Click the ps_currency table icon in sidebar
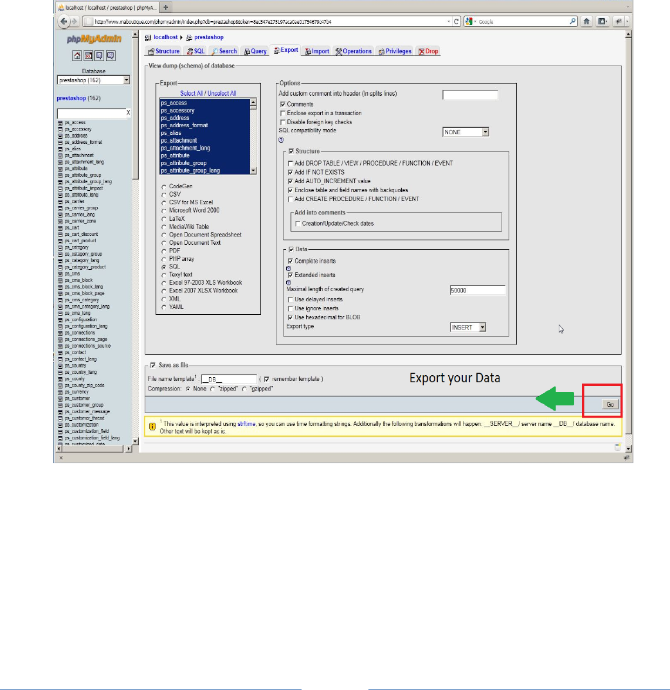 (60, 392)
